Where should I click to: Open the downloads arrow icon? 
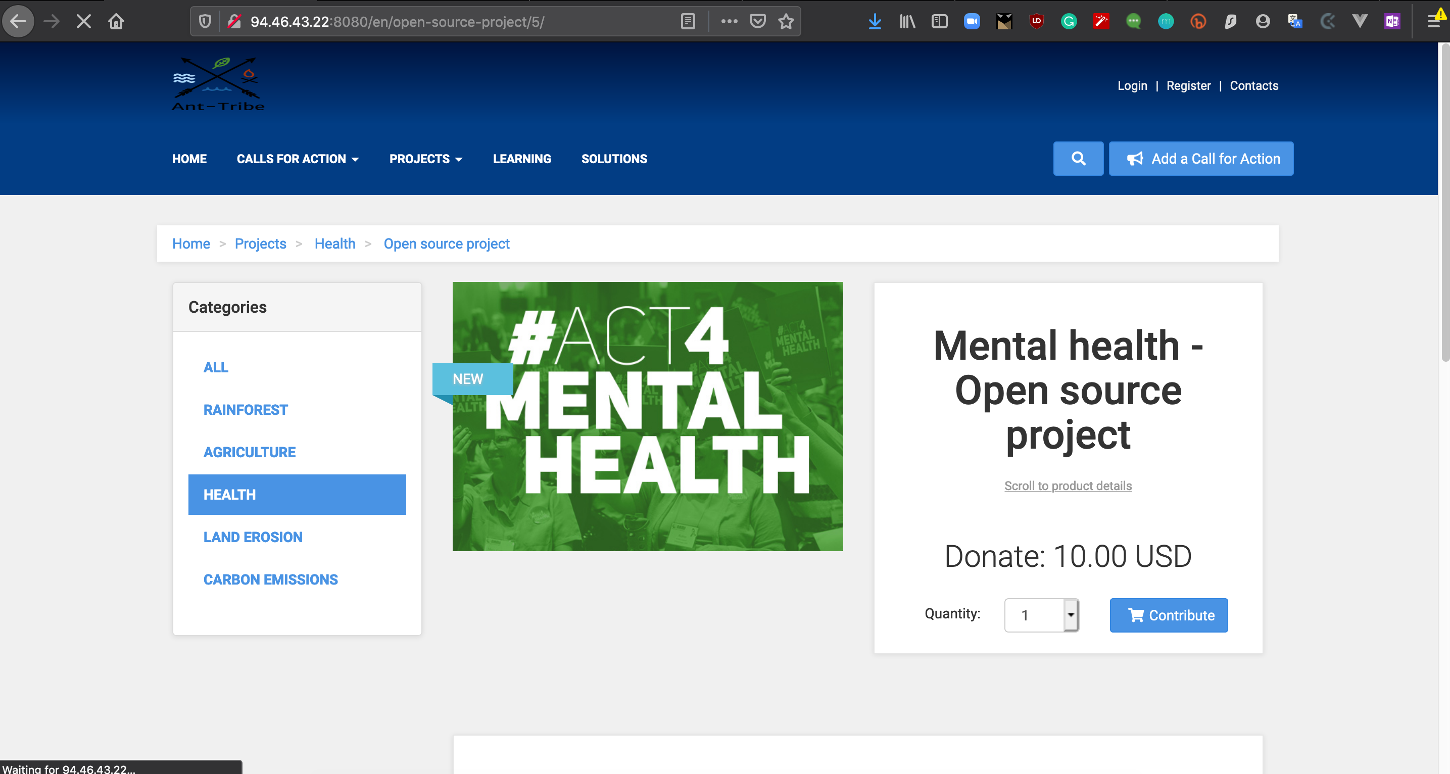(874, 22)
